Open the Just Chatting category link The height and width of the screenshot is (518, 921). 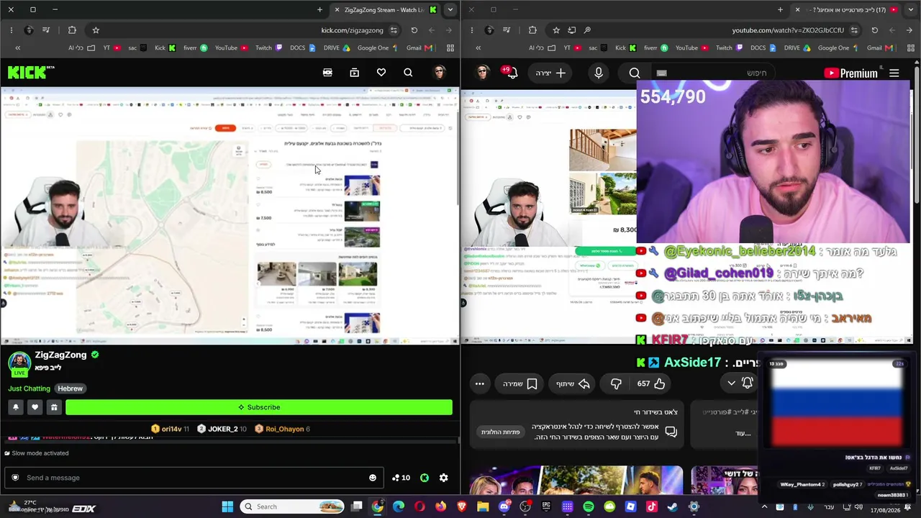tap(30, 388)
